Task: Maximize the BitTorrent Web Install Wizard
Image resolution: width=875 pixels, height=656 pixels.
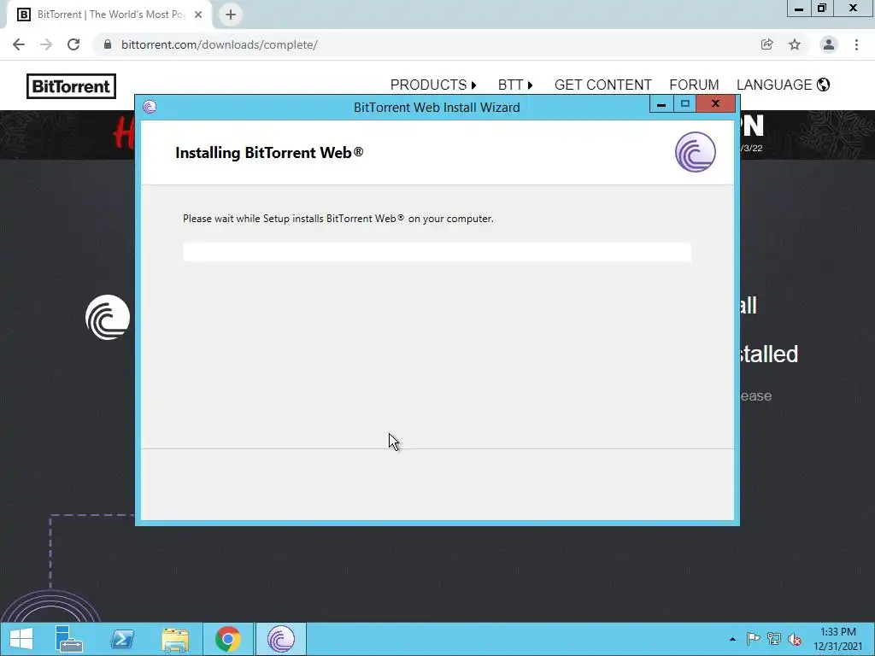Action: click(x=684, y=103)
